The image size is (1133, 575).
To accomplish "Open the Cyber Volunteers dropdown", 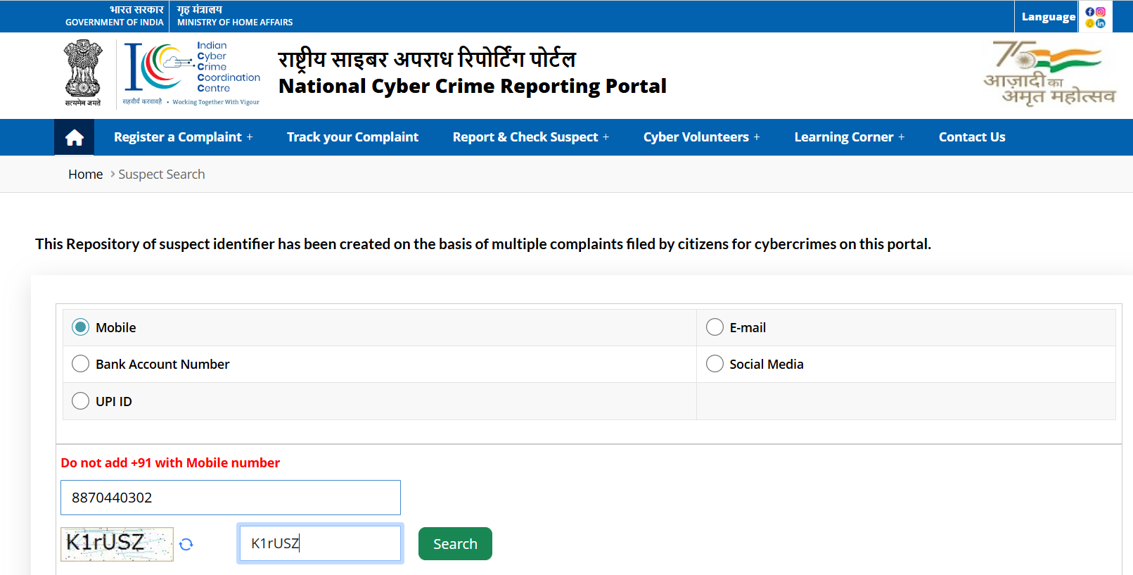I will [701, 137].
